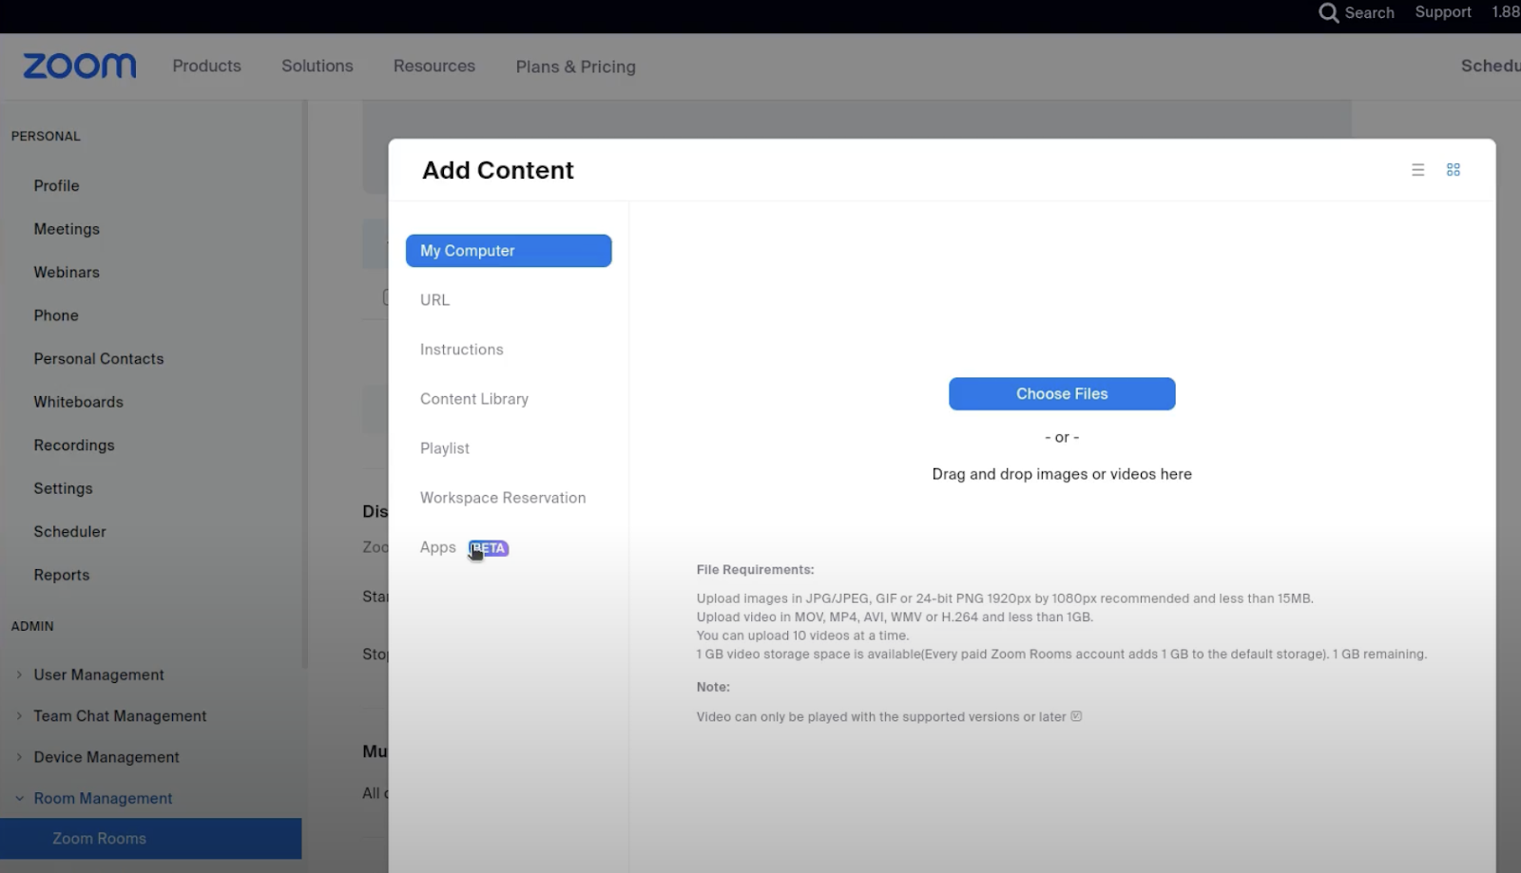This screenshot has width=1521, height=873.
Task: Select Workspace Reservation tab
Action: pos(503,498)
